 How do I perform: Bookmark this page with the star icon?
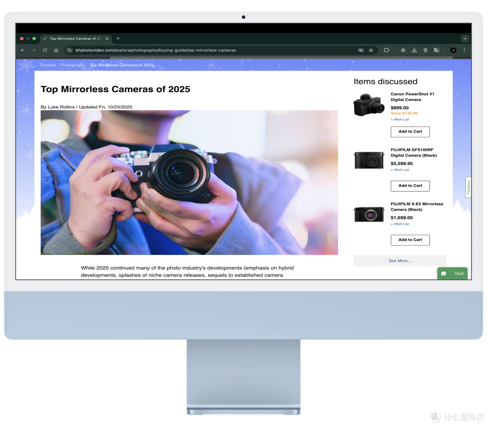click(x=371, y=50)
